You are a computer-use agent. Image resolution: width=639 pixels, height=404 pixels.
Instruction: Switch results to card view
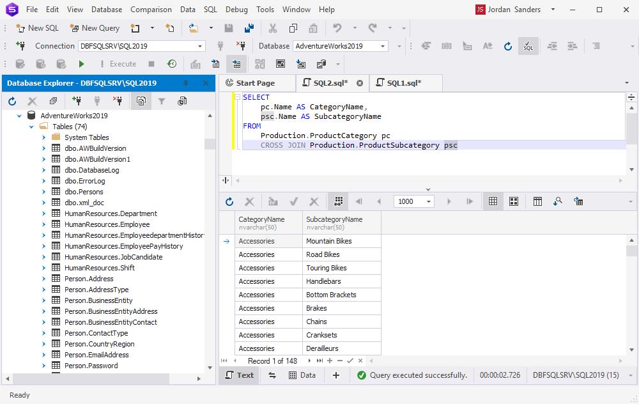(x=513, y=201)
